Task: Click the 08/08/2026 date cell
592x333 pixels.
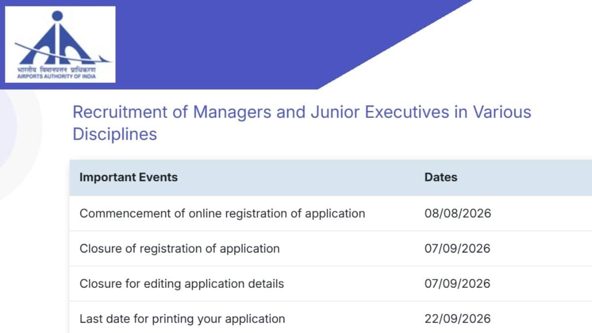Action: click(x=457, y=214)
